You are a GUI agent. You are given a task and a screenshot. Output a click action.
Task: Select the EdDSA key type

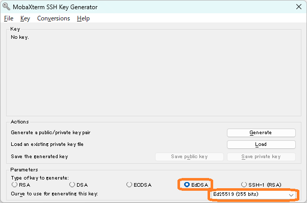click(x=196, y=185)
